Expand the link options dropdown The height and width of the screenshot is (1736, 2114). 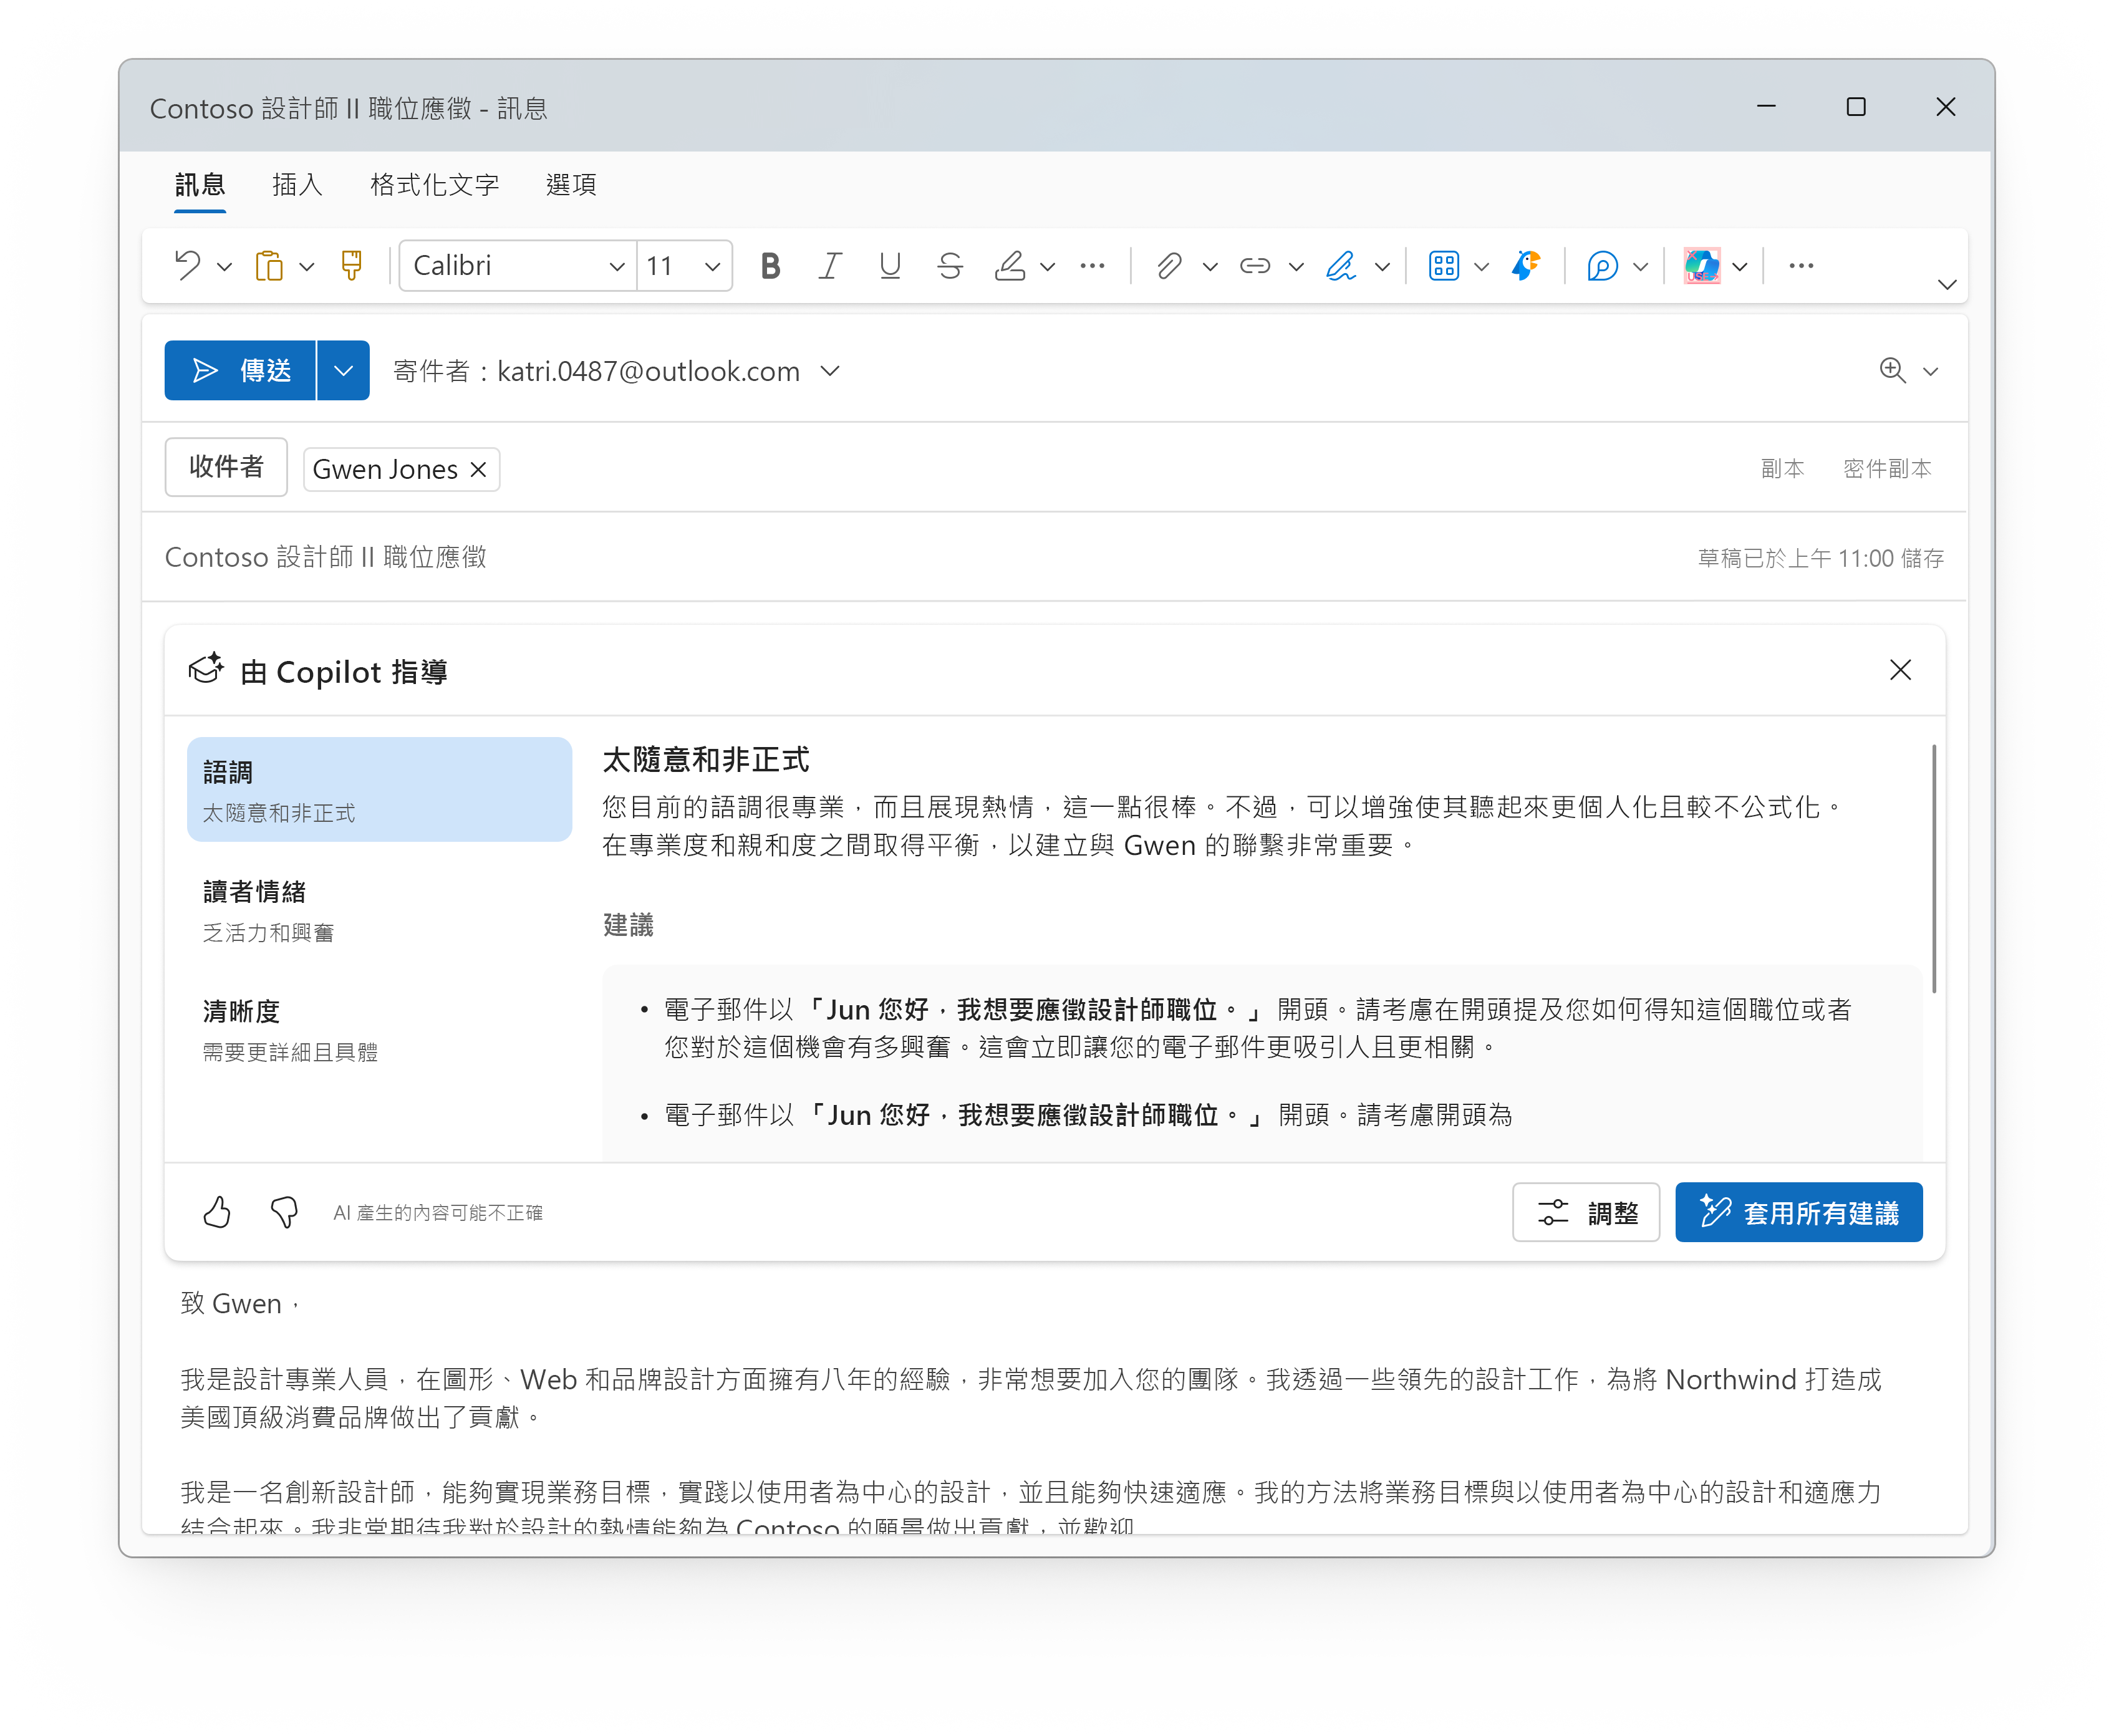[x=1296, y=267]
